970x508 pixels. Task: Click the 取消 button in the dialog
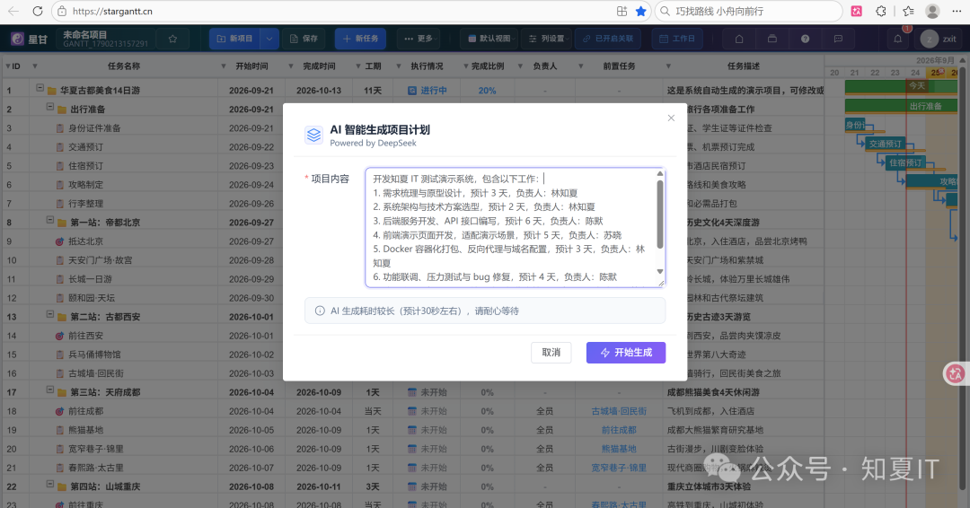(x=551, y=352)
